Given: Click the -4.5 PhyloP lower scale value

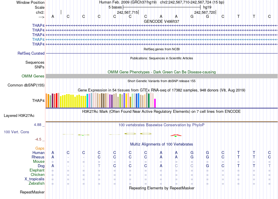Looking at the screenshot, I should tap(38, 139).
